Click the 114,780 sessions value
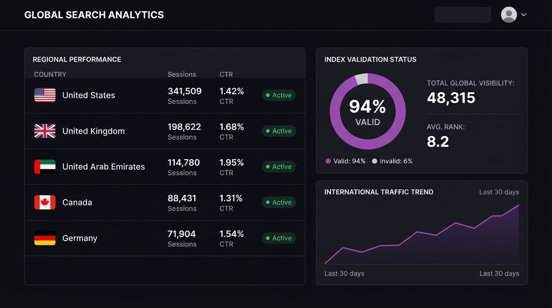 coord(184,162)
